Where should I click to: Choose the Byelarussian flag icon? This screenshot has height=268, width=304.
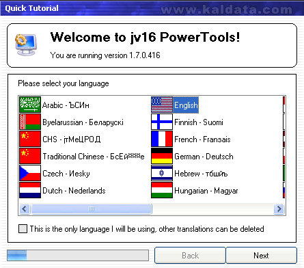[30, 122]
